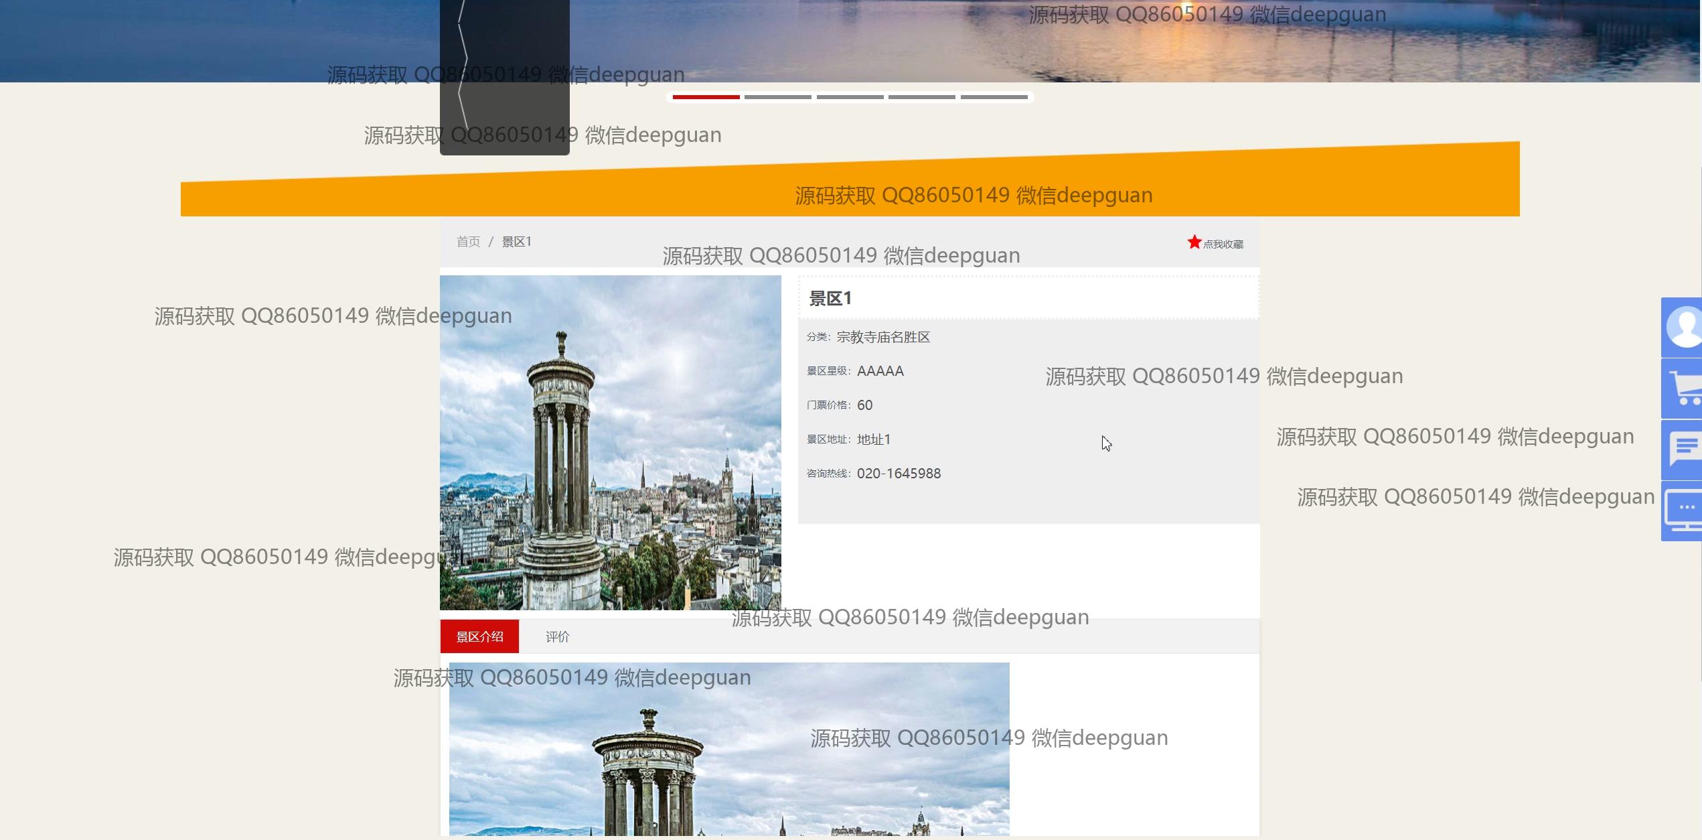Viewport: 1702px width, 840px height.
Task: Jump to the second carousel slide indicator
Action: 777,97
